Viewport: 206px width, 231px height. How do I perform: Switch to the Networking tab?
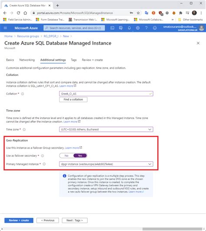[27, 60]
